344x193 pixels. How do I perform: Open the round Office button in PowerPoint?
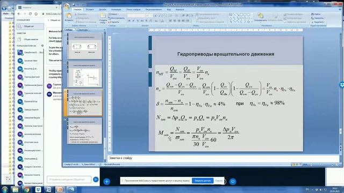tap(67, 7)
